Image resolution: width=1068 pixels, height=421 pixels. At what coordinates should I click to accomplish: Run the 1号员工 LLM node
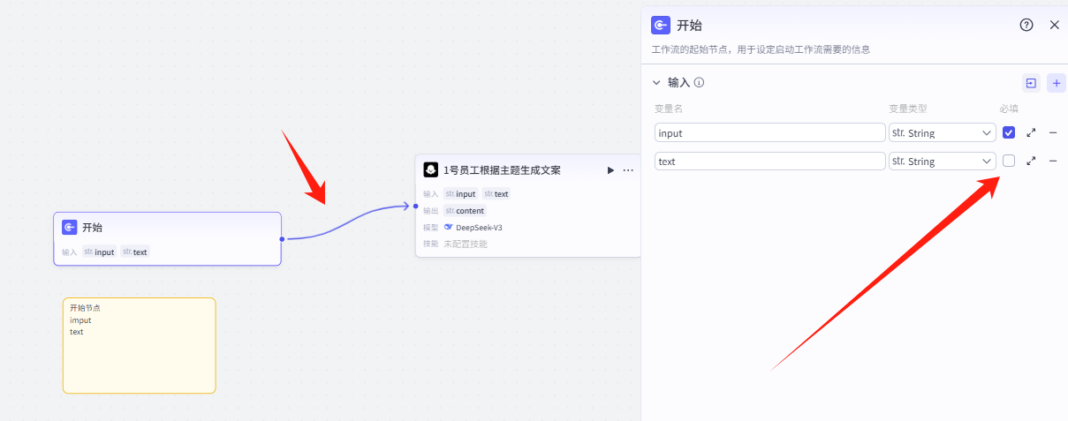pyautogui.click(x=610, y=170)
